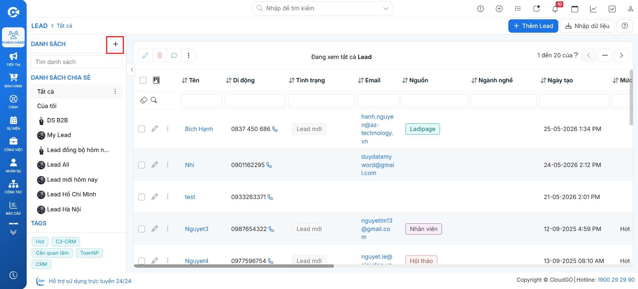Image resolution: width=638 pixels, height=289 pixels.
Task: Open the Tiếp thị megaphone module
Action: click(x=13, y=59)
